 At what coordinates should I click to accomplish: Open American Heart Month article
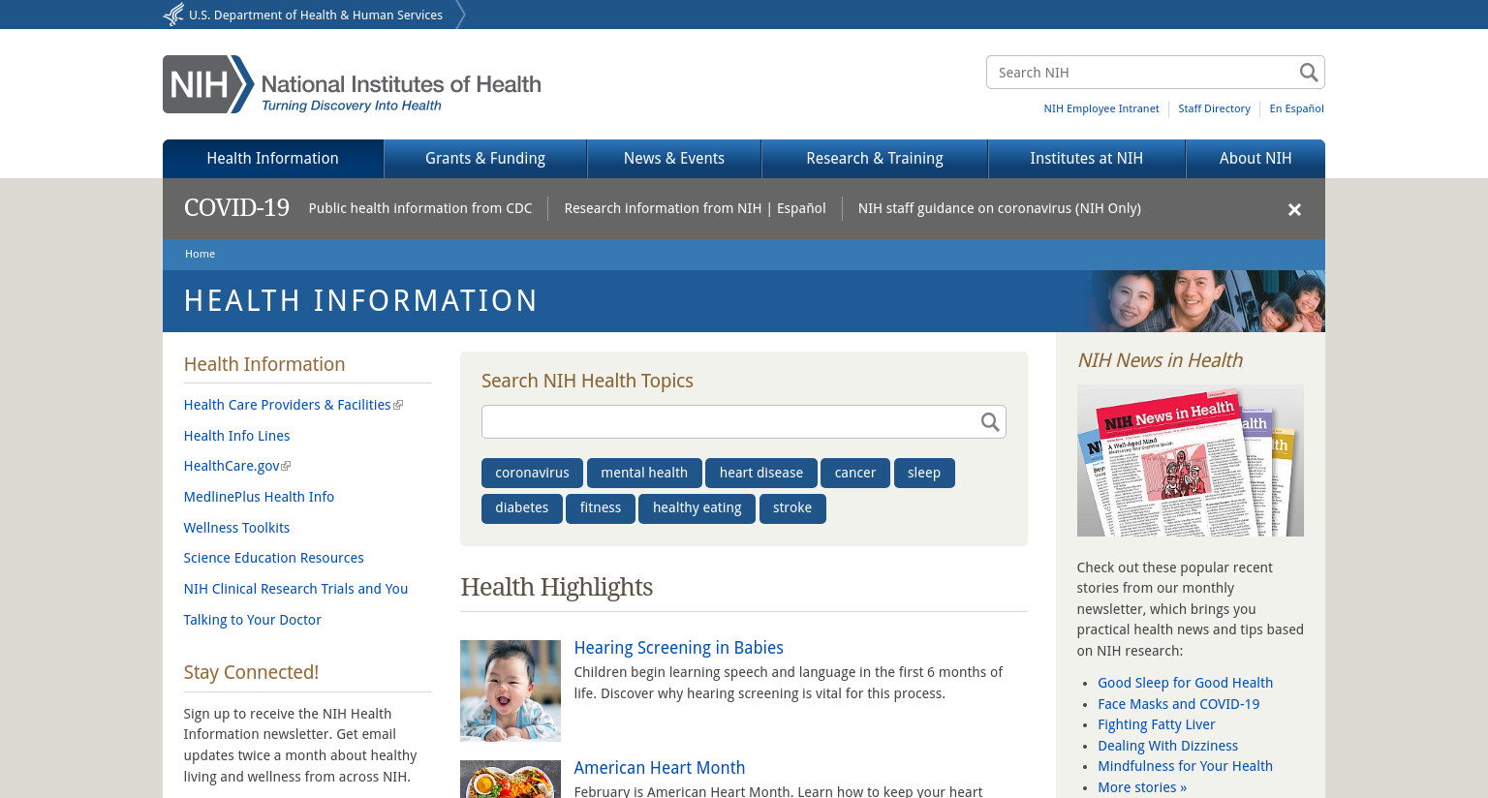click(x=659, y=768)
